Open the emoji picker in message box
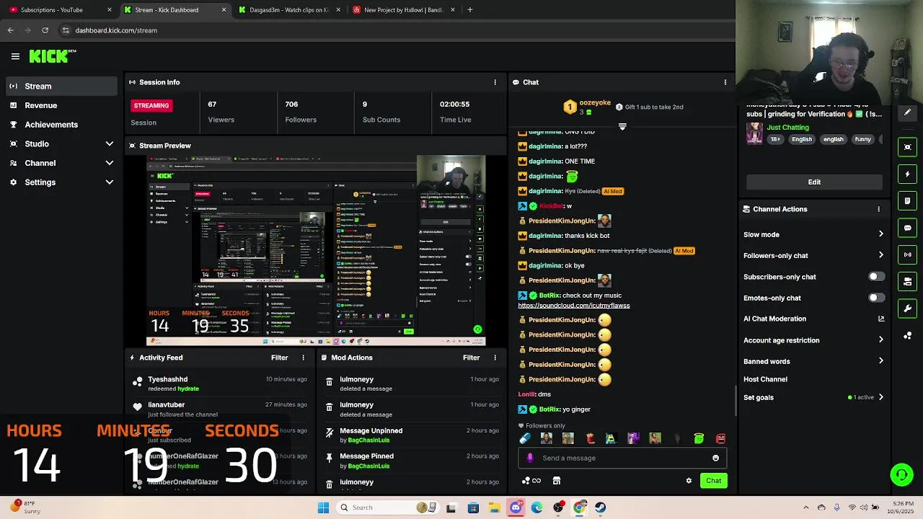 715,458
